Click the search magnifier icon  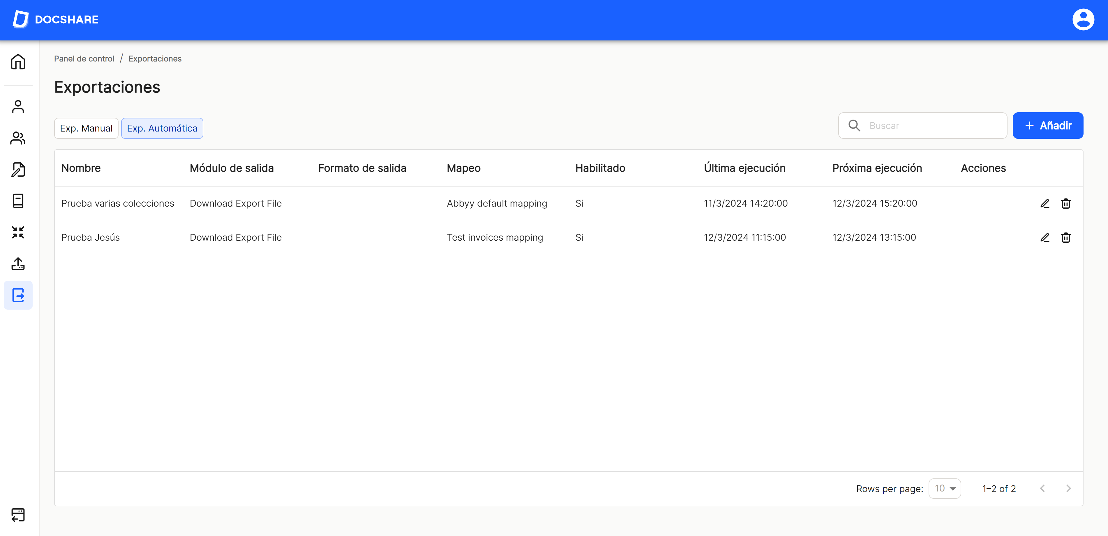click(854, 125)
